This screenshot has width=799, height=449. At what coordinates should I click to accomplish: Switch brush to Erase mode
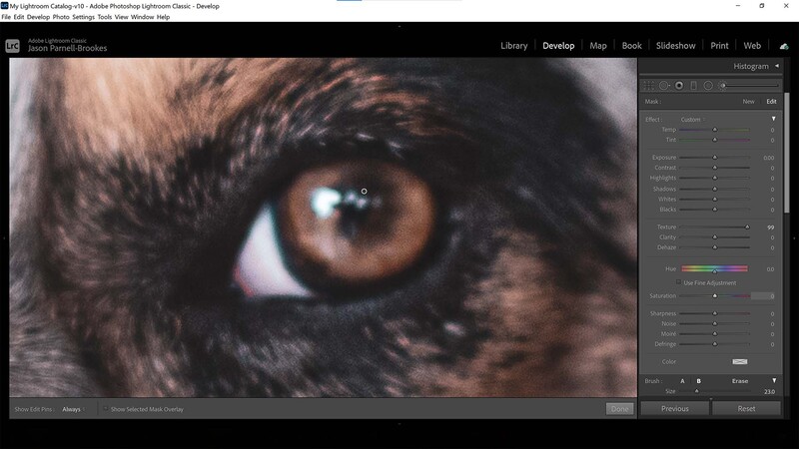click(x=740, y=381)
